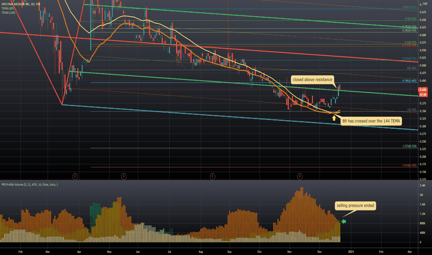Click the red bar countdown label under 0.420

coord(423,95)
